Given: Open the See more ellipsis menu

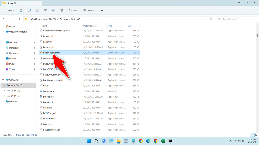Looking at the screenshot, I should 101,10.
